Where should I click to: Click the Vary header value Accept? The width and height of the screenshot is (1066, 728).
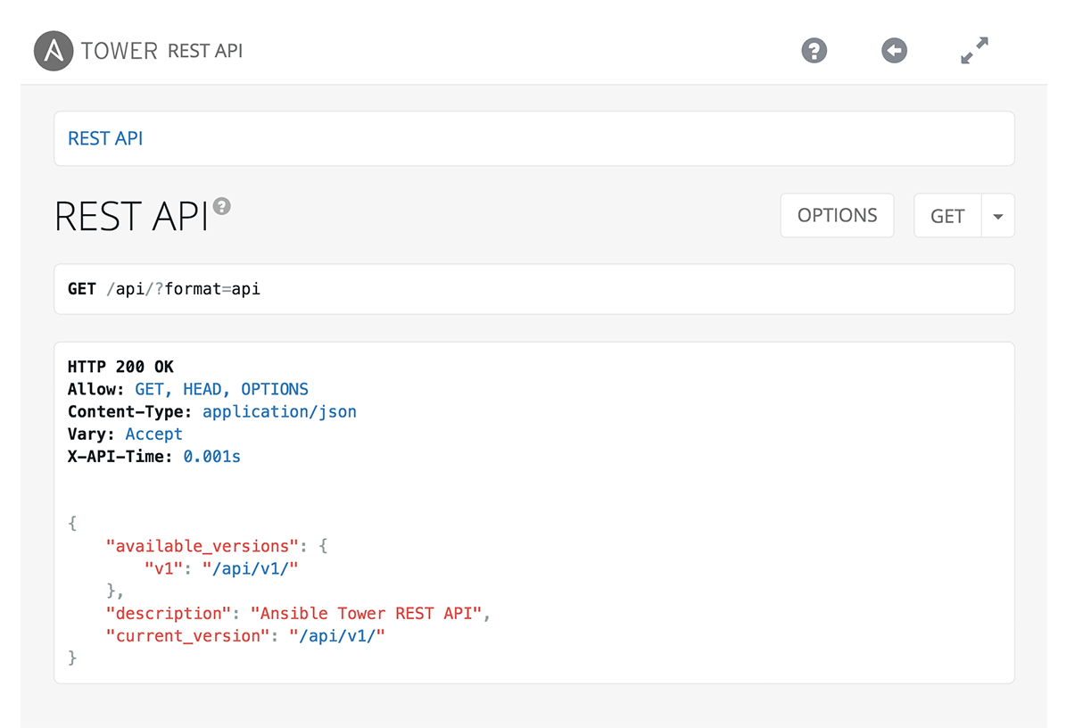click(153, 434)
